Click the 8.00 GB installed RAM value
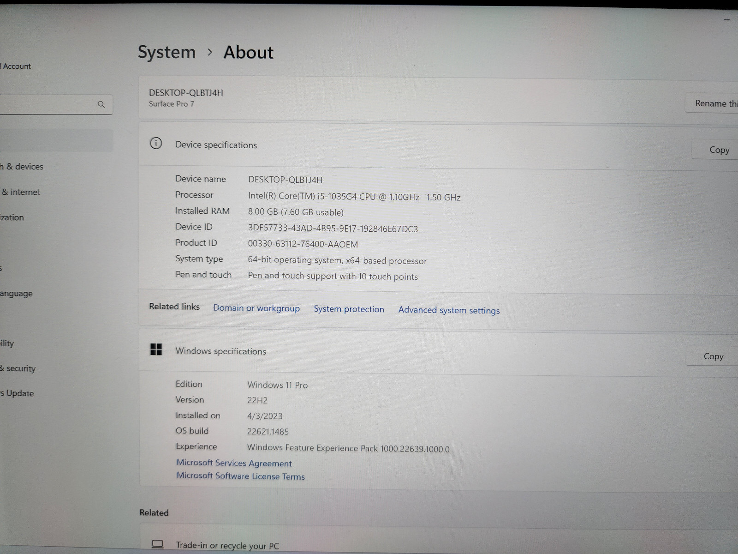Image resolution: width=738 pixels, height=554 pixels. [x=296, y=212]
